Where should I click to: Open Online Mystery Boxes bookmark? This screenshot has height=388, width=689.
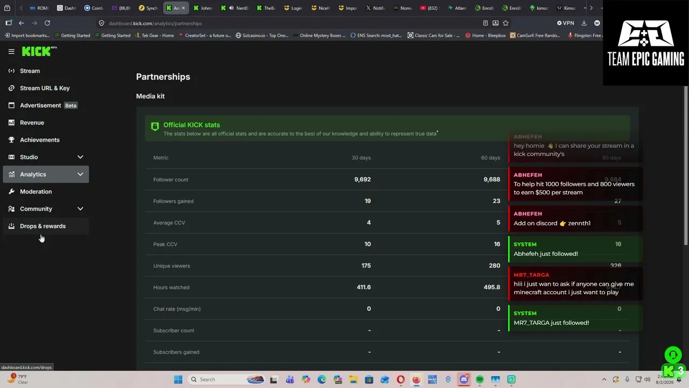pos(319,36)
